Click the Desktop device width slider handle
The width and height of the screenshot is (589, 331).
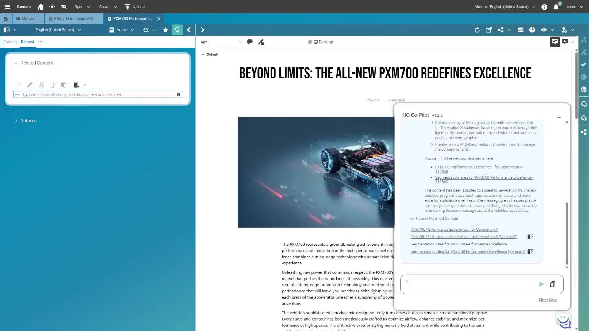pyautogui.click(x=310, y=42)
